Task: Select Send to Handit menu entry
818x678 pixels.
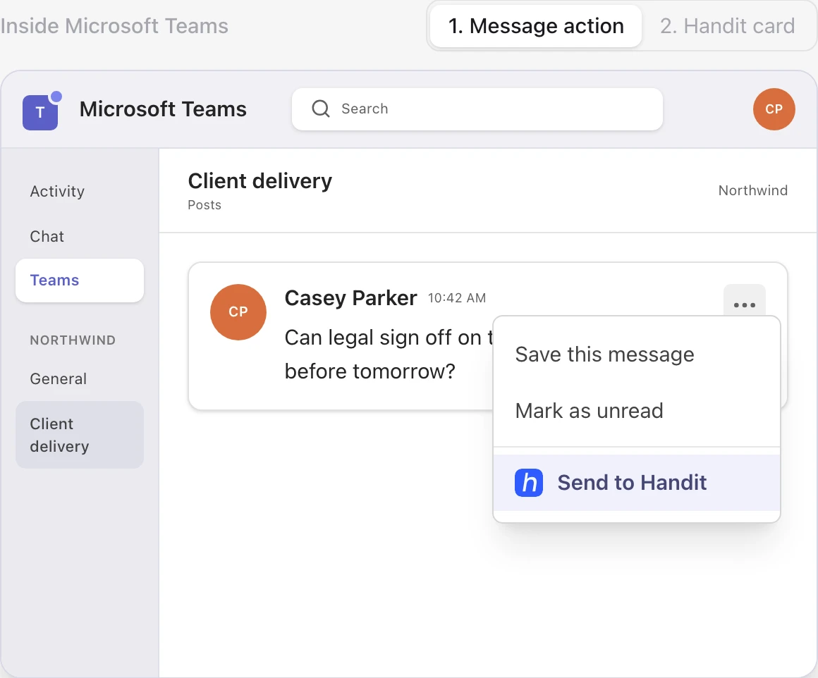Action: (x=637, y=482)
